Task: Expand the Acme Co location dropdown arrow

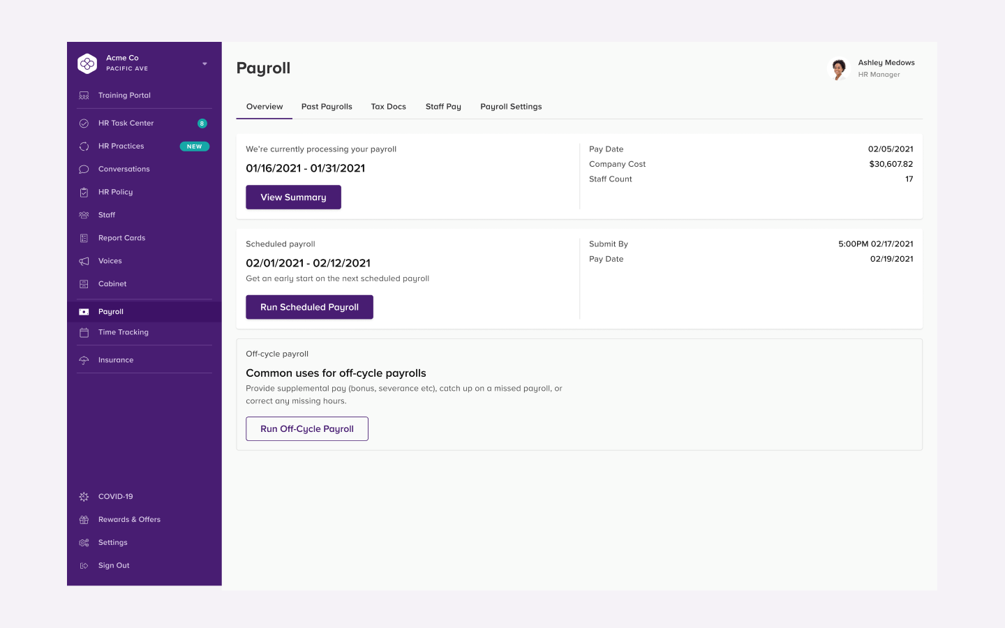Action: pos(204,63)
